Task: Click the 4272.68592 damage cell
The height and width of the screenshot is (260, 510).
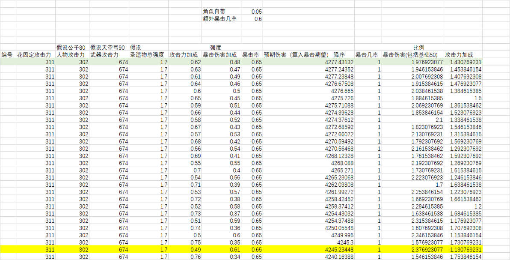Action: pyautogui.click(x=308, y=127)
